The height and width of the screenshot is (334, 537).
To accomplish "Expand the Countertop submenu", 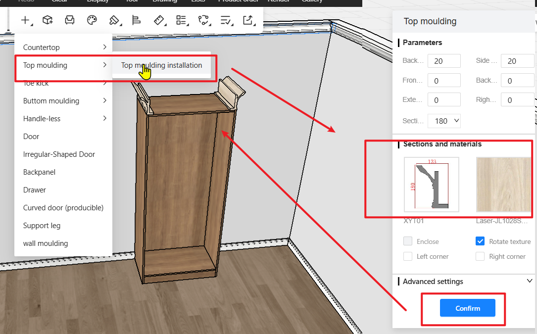I will pos(63,48).
